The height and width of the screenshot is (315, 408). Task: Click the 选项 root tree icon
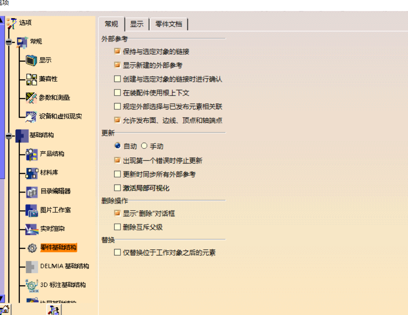pyautogui.click(x=12, y=23)
